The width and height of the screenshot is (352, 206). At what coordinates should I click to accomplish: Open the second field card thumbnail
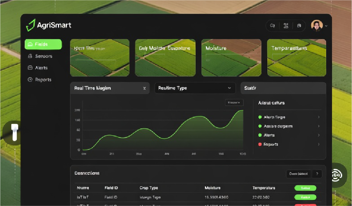point(165,58)
